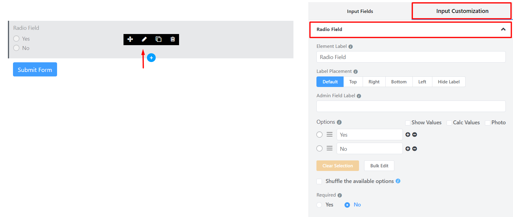The width and height of the screenshot is (513, 217).
Task: Set Required to Yes
Action: (319, 205)
